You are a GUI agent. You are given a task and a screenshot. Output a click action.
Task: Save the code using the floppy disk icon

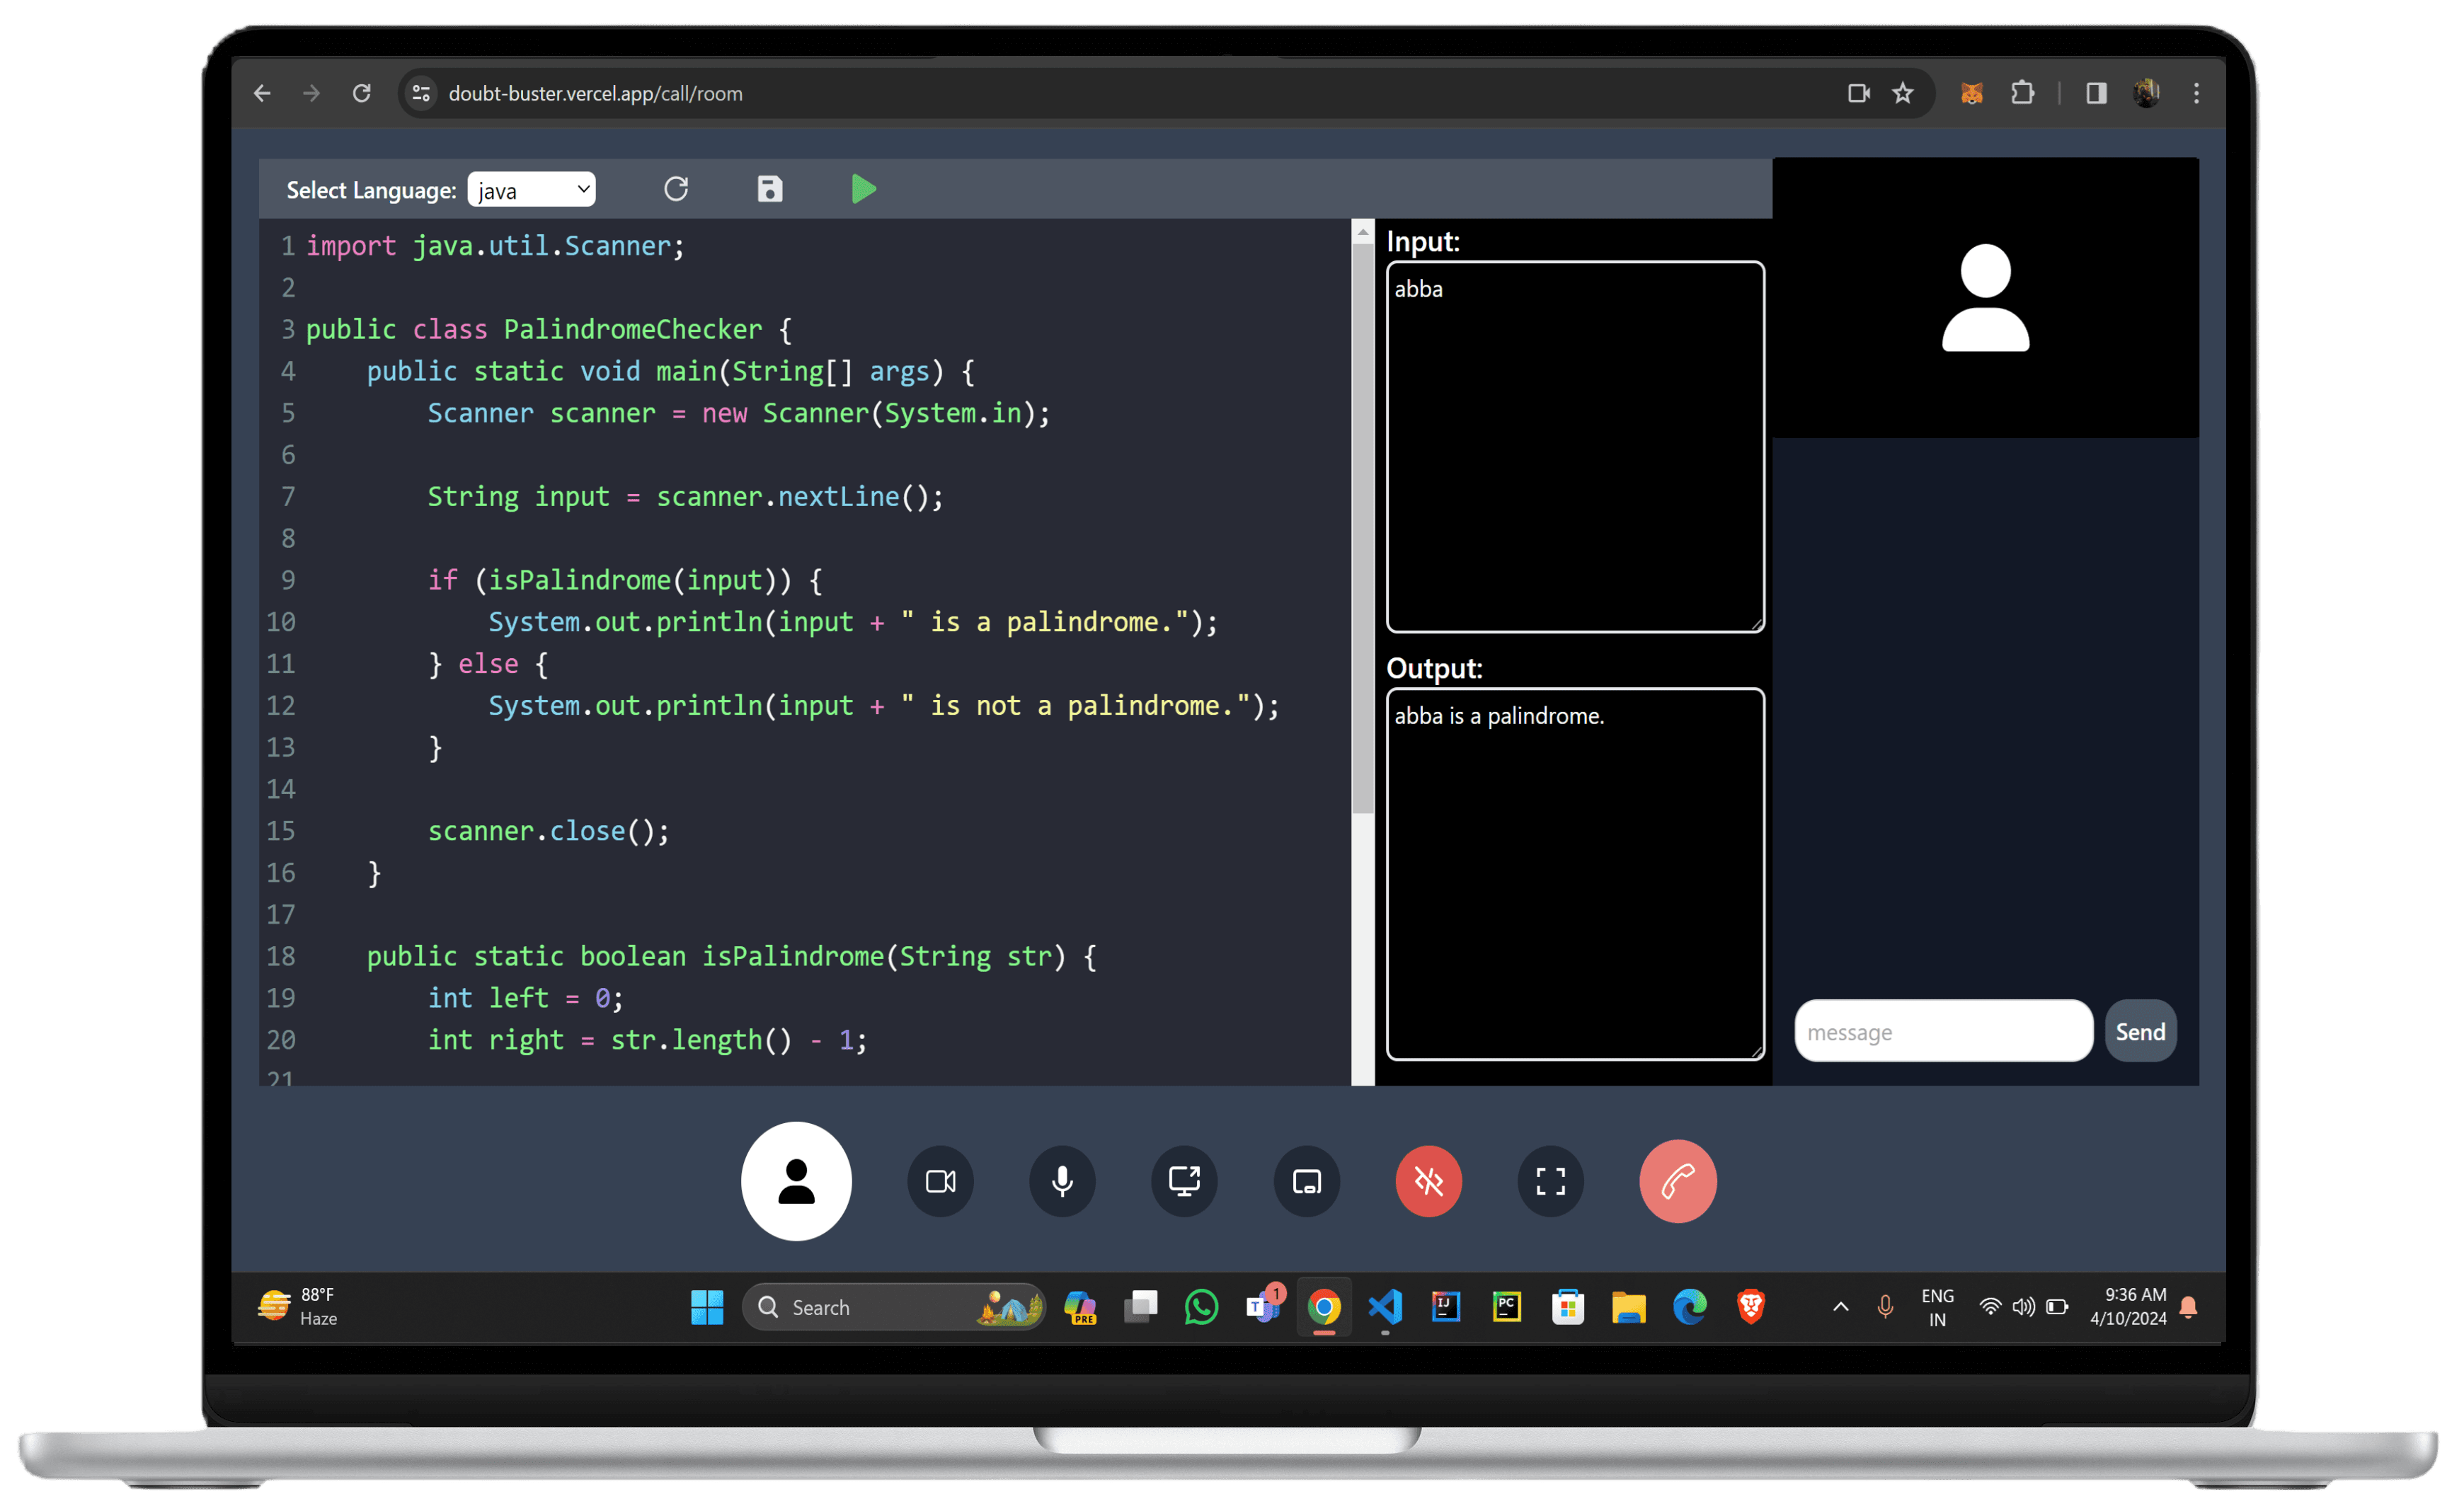pos(769,189)
